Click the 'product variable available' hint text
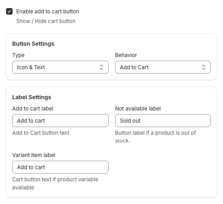This screenshot has height=204, width=223. [55, 183]
